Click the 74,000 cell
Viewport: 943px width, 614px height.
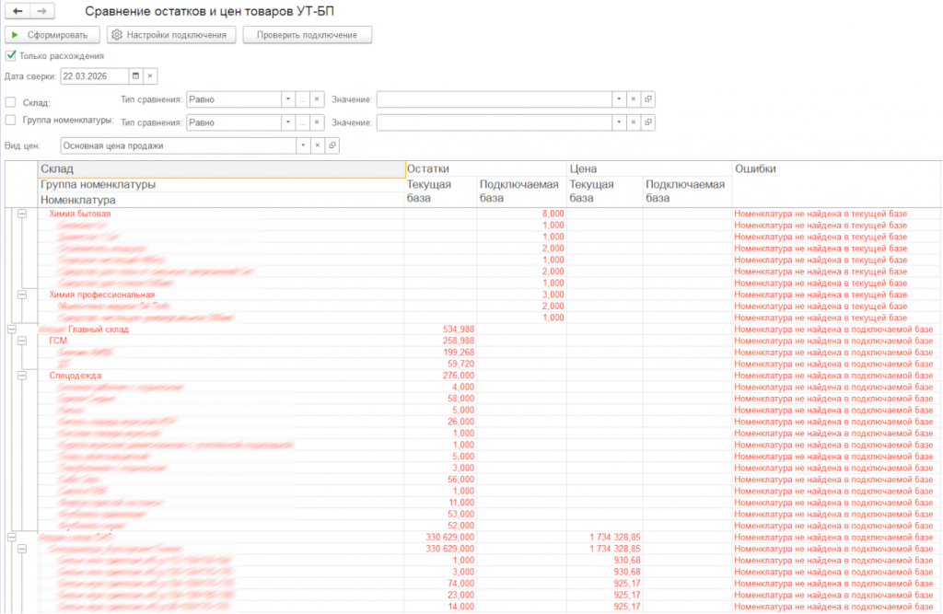point(460,584)
